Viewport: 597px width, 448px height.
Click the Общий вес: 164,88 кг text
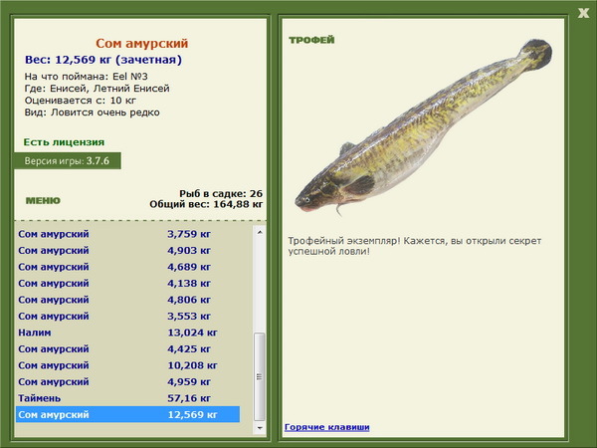click(206, 204)
